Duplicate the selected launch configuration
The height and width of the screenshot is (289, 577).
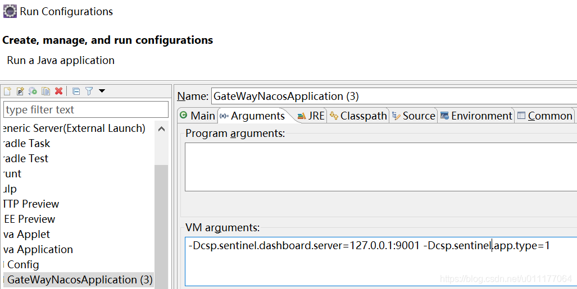[x=46, y=91]
